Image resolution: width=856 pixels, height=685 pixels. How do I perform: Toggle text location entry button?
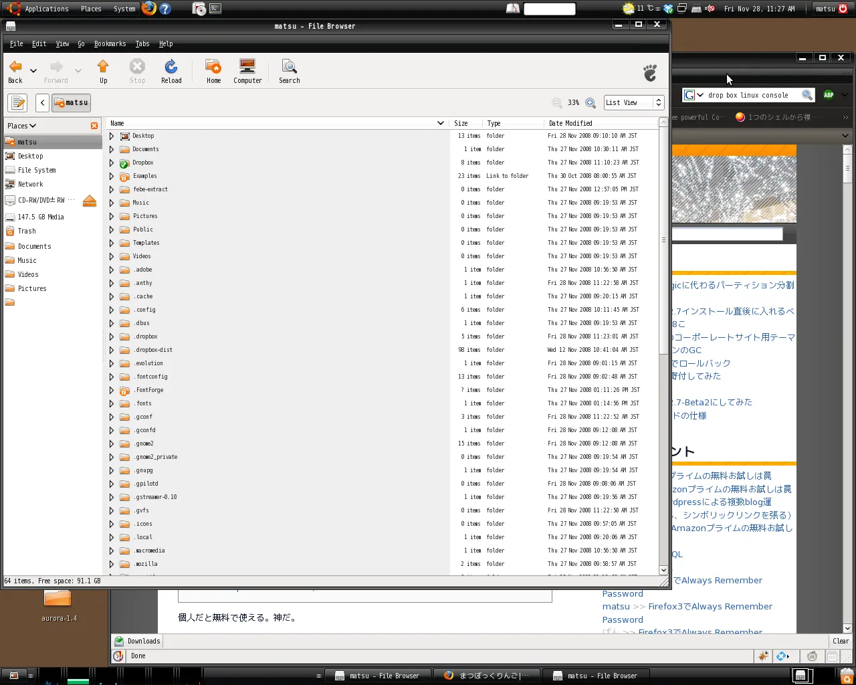tap(17, 103)
